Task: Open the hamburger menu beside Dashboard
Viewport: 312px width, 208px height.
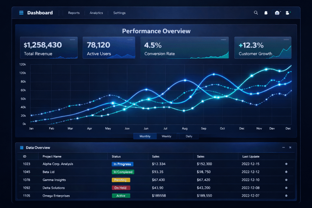Action: point(21,13)
